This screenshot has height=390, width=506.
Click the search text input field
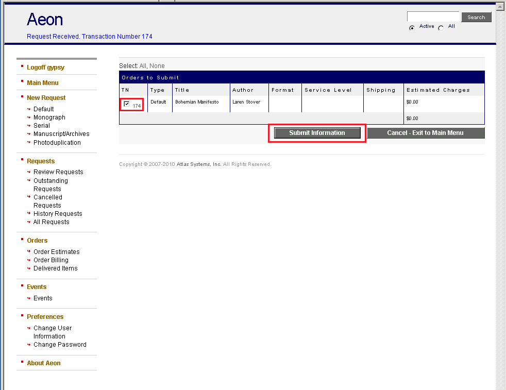click(x=433, y=16)
